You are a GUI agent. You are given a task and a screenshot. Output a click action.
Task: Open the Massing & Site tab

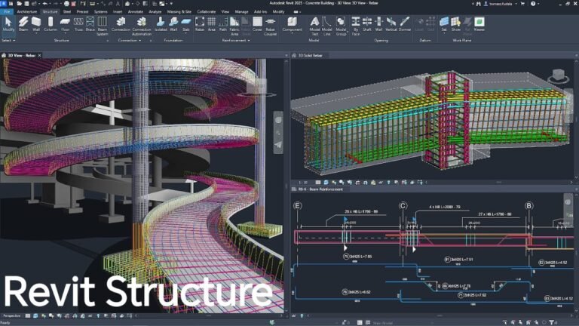point(179,12)
